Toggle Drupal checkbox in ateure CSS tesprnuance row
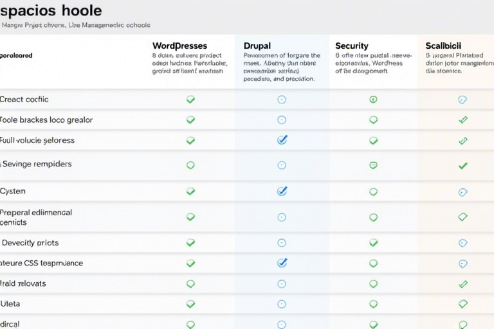Viewport: 494px width, 329px height. click(282, 263)
